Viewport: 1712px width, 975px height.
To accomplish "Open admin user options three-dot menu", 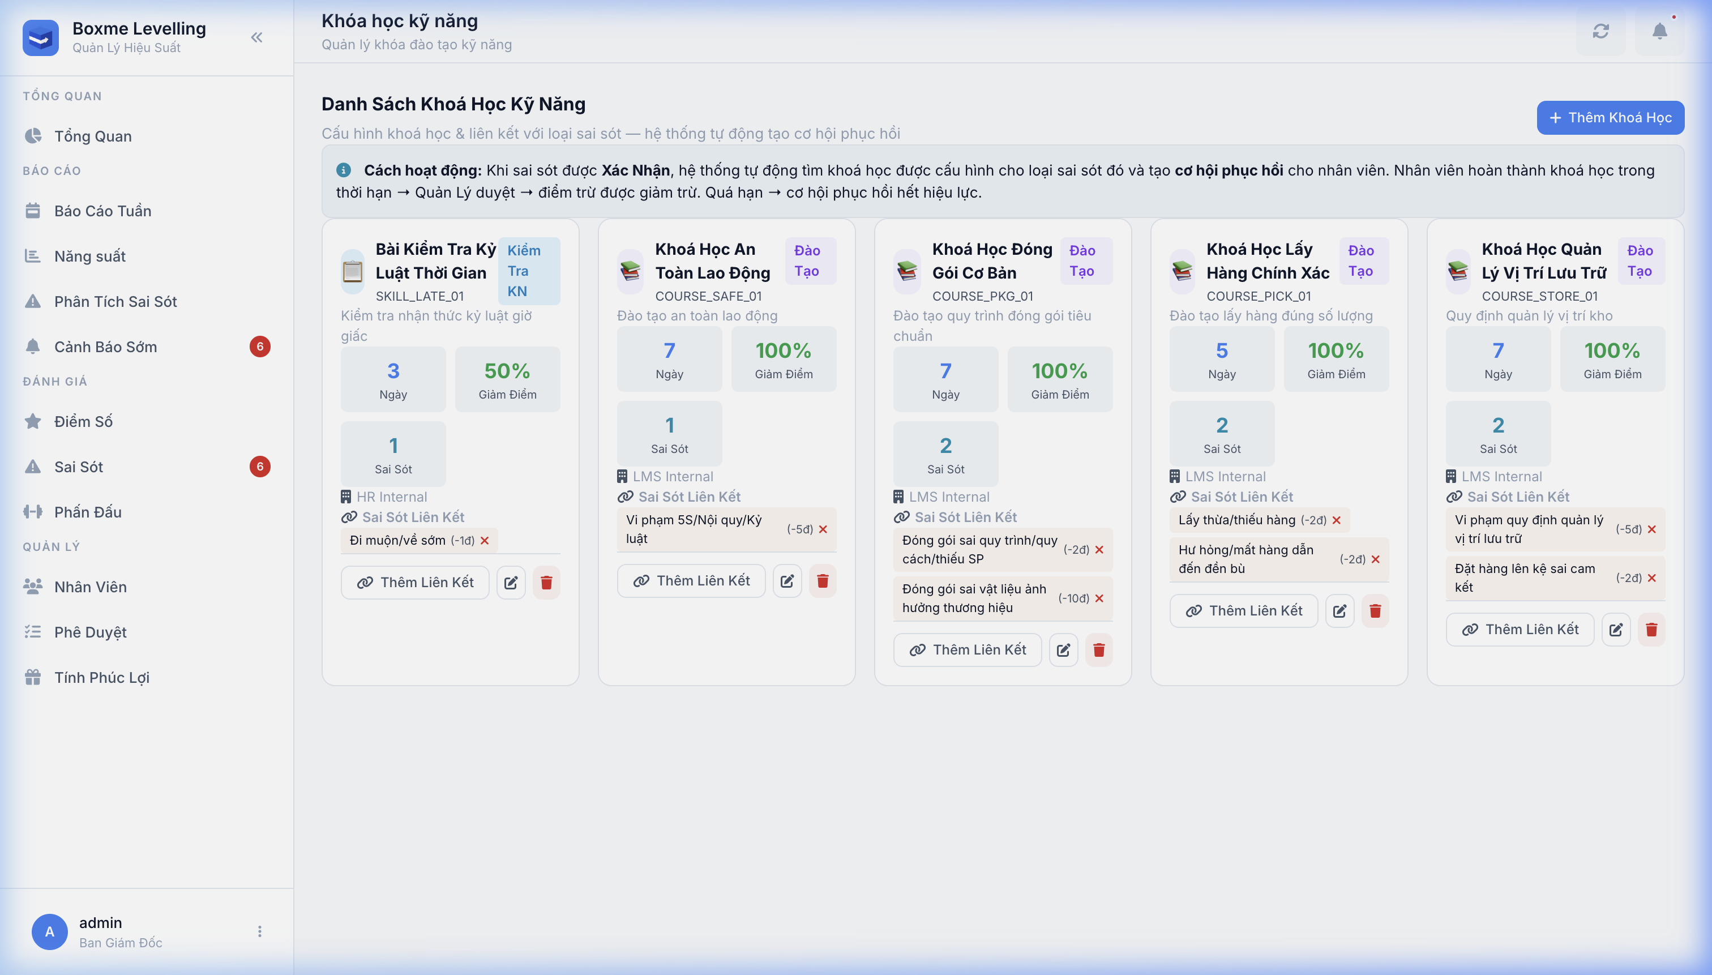I will tap(260, 931).
